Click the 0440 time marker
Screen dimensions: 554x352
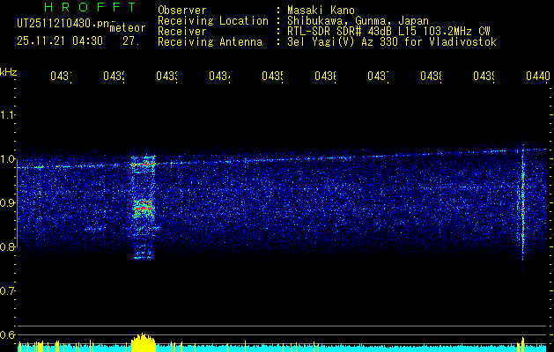538,76
